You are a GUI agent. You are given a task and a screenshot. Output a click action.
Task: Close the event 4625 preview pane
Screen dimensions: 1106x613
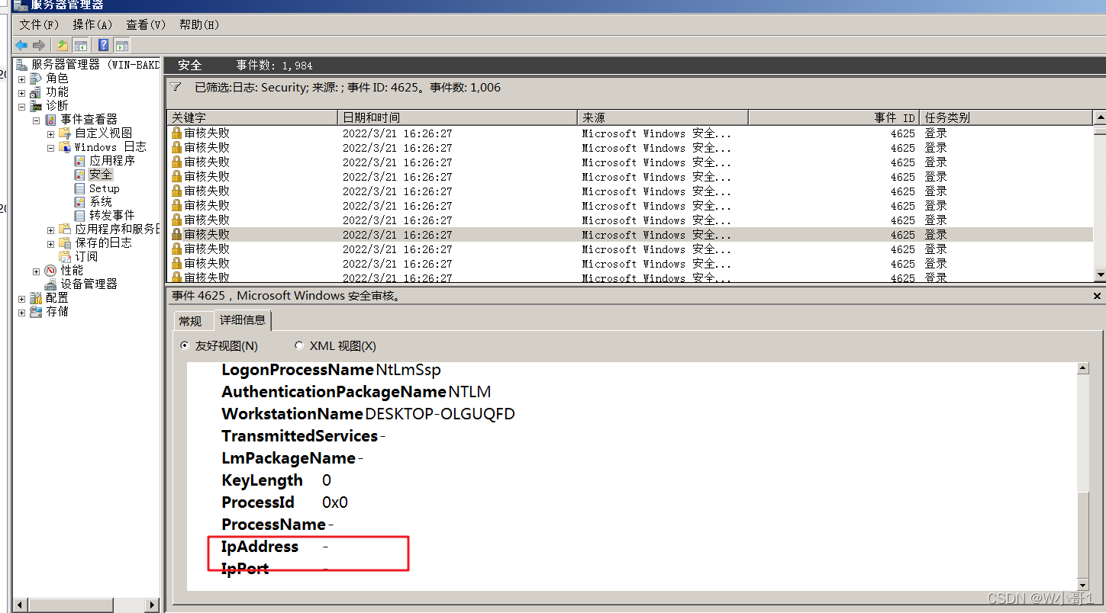(x=1098, y=296)
